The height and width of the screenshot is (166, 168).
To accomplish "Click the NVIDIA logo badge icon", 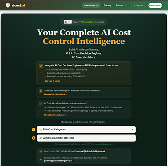I will point(68,22).
